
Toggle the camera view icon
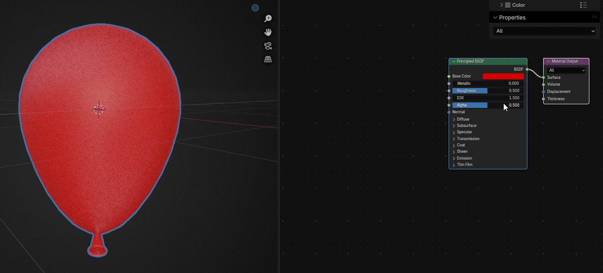click(268, 46)
